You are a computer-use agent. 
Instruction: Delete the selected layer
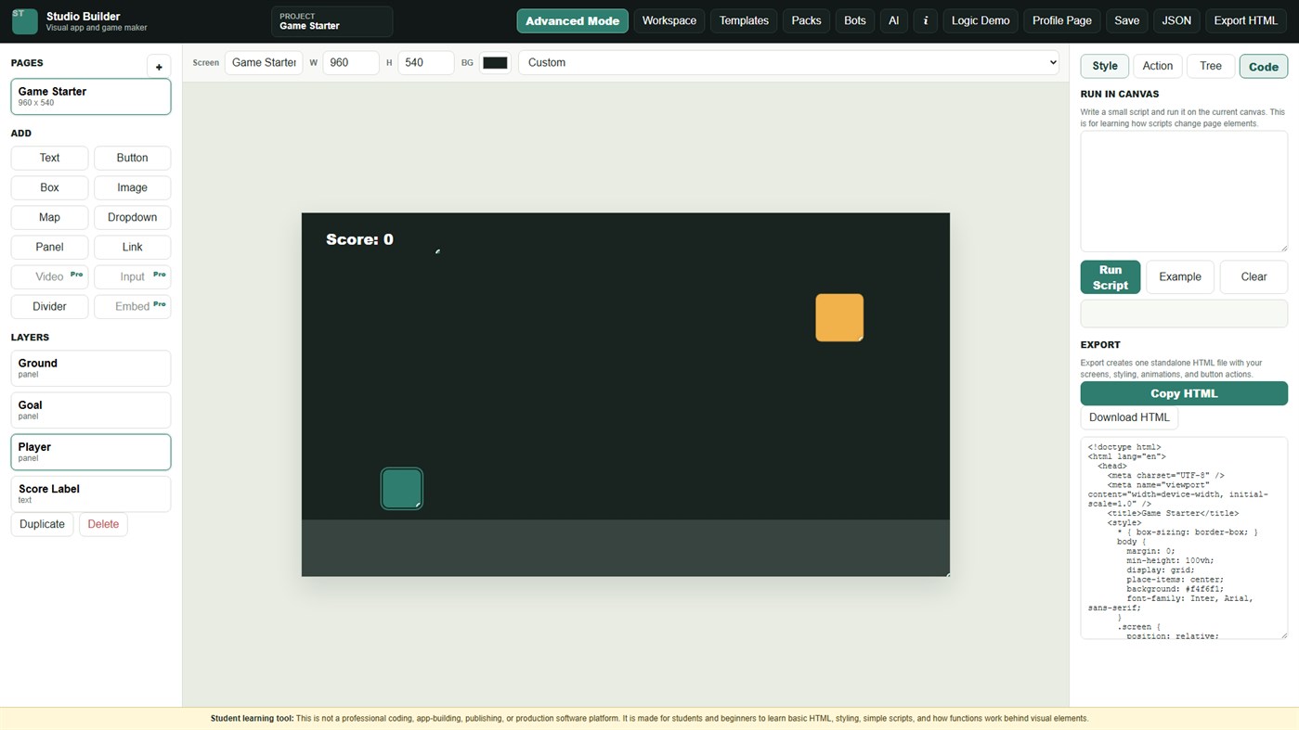(103, 524)
